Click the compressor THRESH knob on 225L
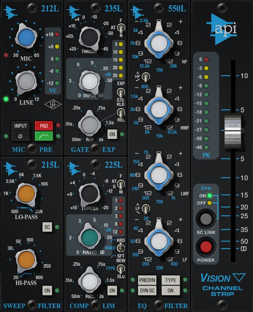Viewport: 253px width, 312px height. (x=90, y=194)
